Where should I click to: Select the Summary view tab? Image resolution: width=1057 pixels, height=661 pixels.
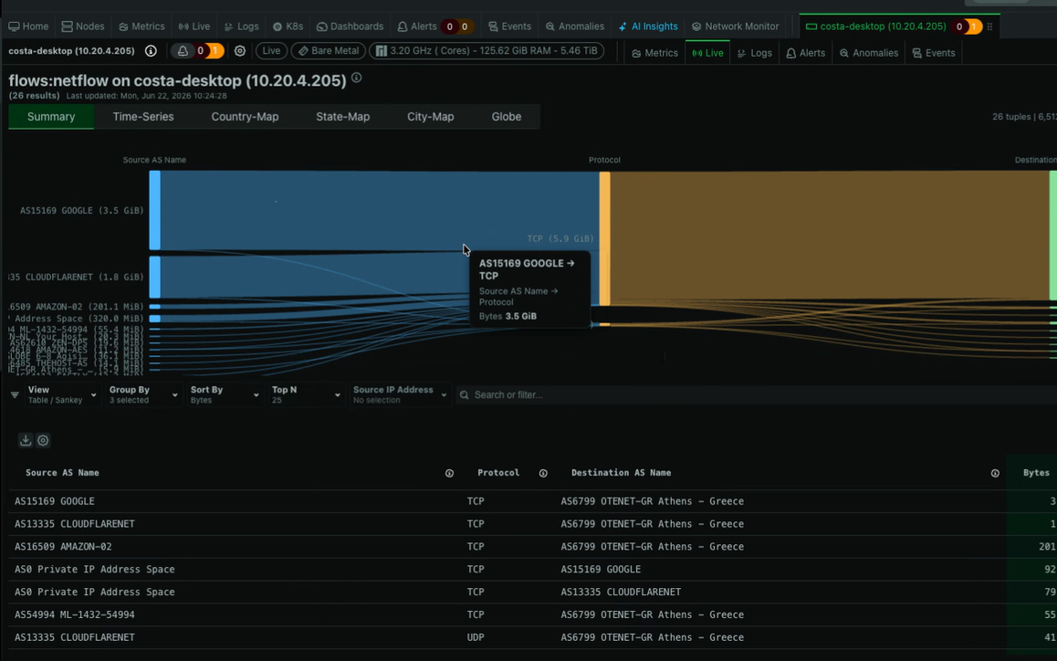(51, 117)
